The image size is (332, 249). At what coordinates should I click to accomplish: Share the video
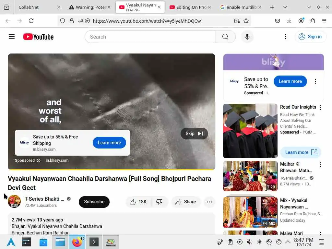coord(185,202)
